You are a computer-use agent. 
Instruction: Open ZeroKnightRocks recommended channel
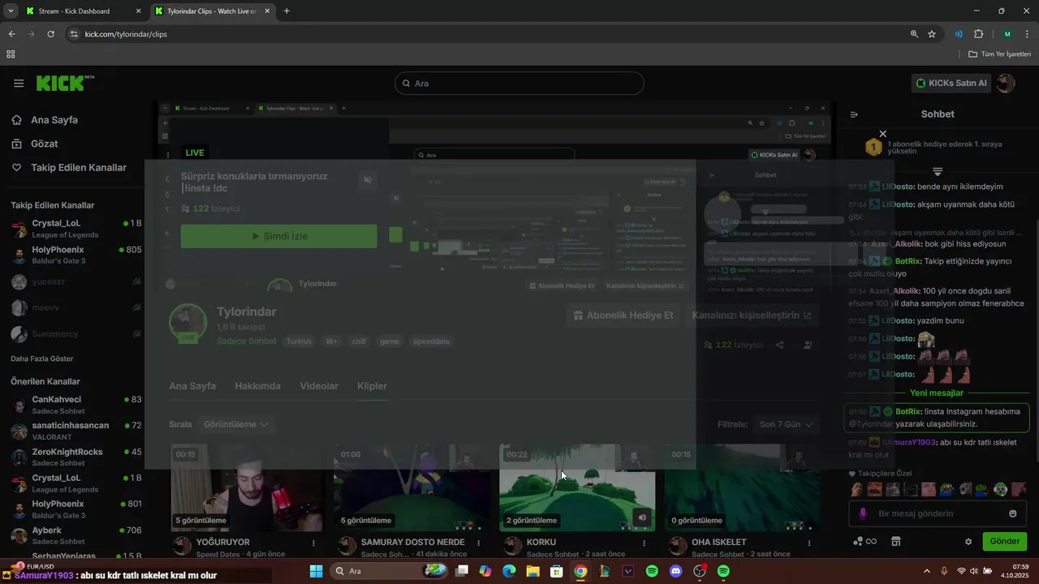pyautogui.click(x=77, y=457)
